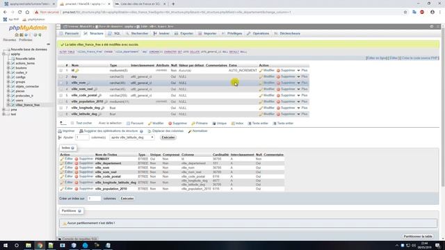This screenshot has width=445, height=250.
Task: Click red Supprimer icon for ville_departement index
Action: point(76,163)
